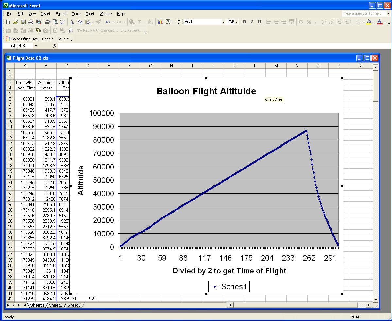Click the Go to Office Live icon
Viewport: 392px width, 321px height.
(8, 39)
